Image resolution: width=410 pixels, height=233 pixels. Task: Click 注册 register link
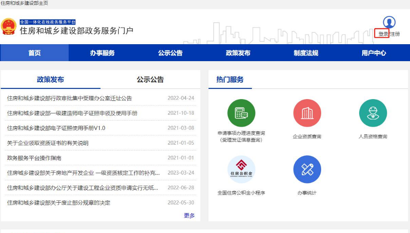(x=395, y=34)
